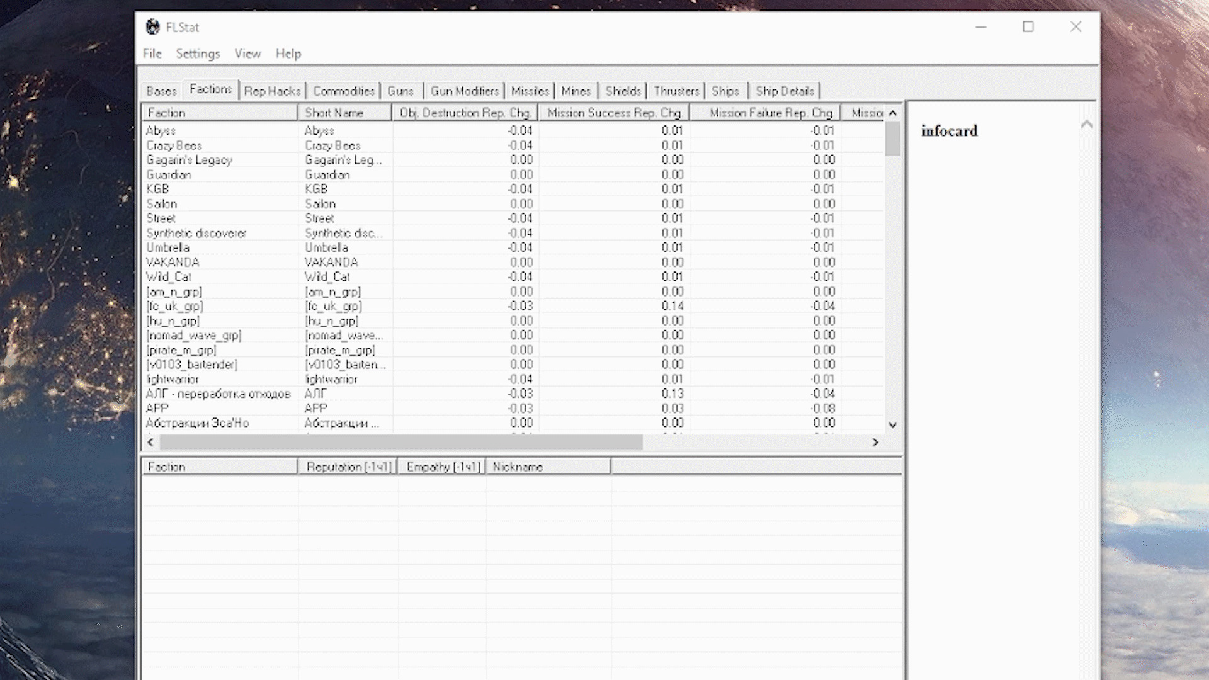Select the Umbrella faction row
Screen dimensions: 1209x680
pos(513,247)
